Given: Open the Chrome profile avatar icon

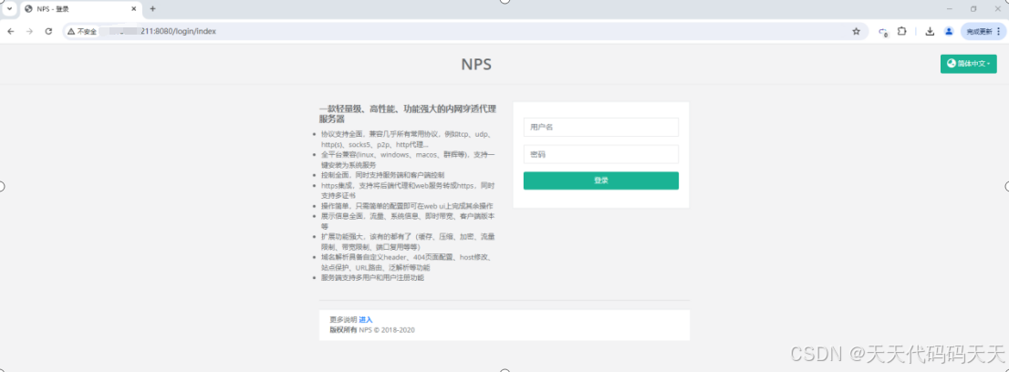Looking at the screenshot, I should click(x=949, y=31).
